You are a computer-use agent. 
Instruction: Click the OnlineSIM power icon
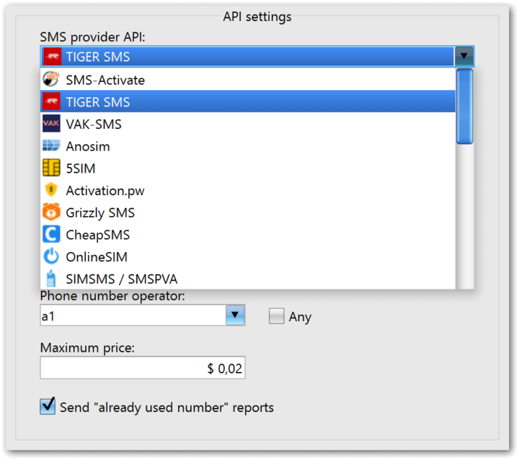[x=51, y=256]
